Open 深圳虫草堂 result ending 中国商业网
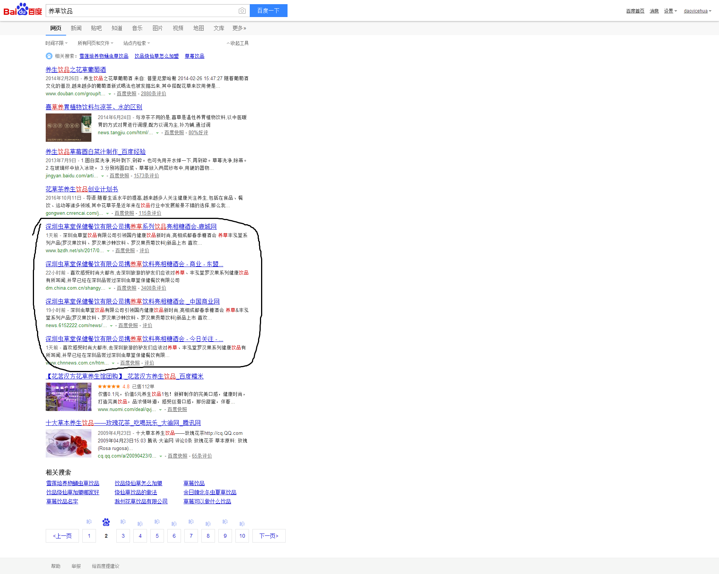The width and height of the screenshot is (719, 574). point(133,301)
